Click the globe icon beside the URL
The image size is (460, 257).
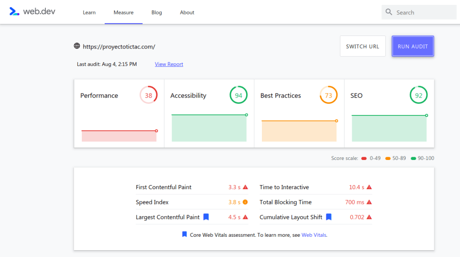coord(77,46)
